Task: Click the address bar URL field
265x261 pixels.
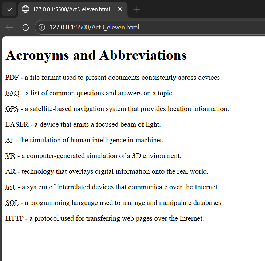Action: pyautogui.click(x=146, y=27)
